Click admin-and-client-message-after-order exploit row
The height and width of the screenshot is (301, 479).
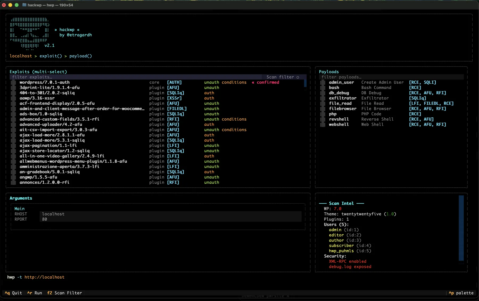pyautogui.click(x=157, y=109)
